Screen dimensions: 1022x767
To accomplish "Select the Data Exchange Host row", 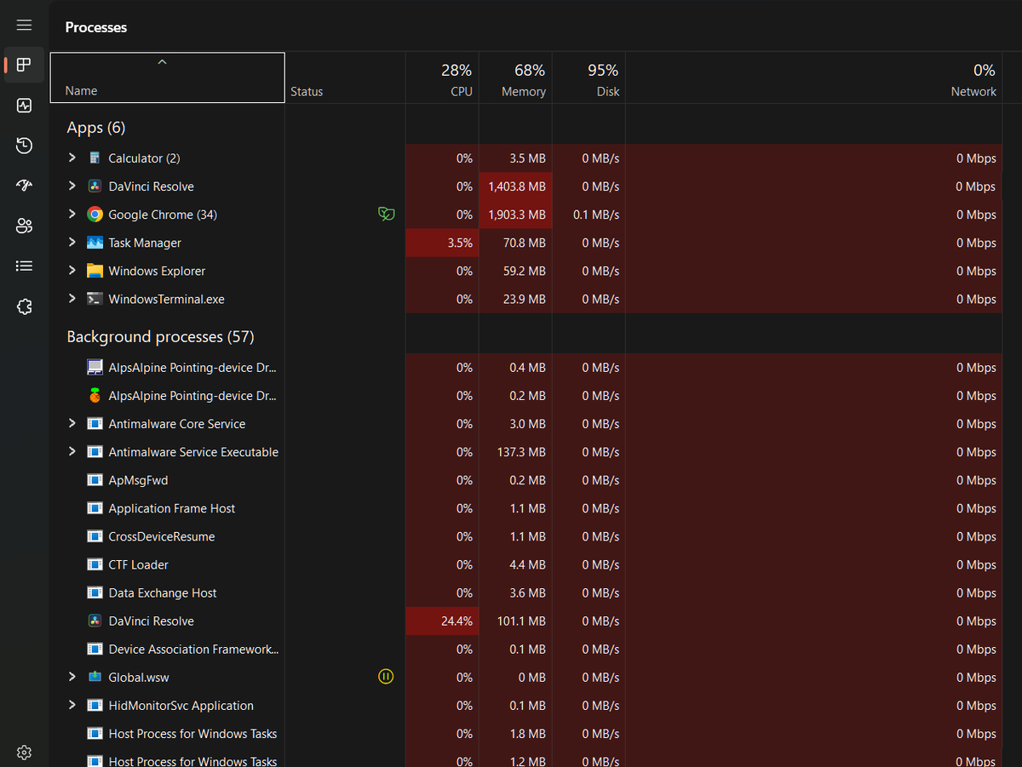I will coord(525,592).
